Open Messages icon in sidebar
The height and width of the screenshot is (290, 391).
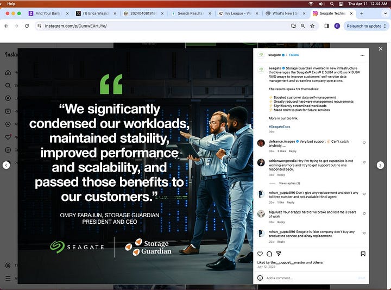(x=8, y=124)
